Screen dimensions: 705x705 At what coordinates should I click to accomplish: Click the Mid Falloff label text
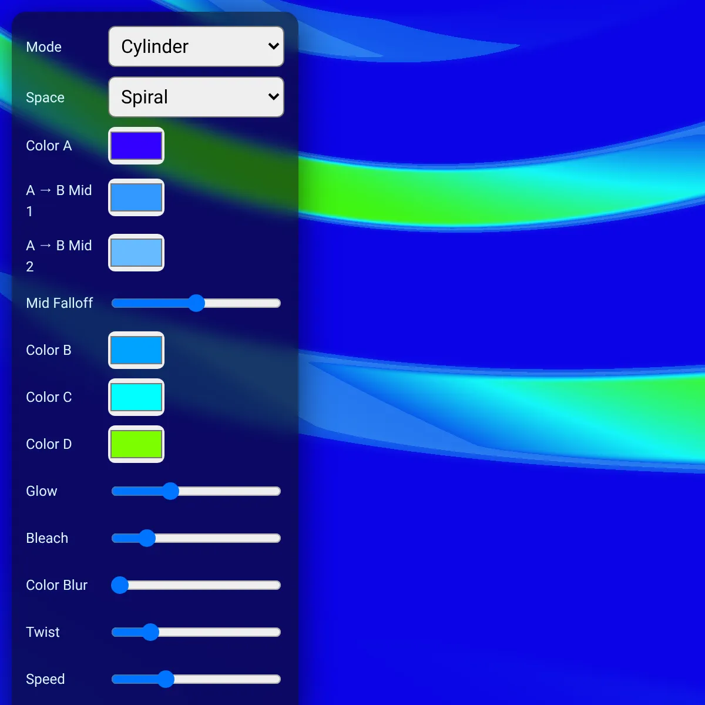click(60, 303)
